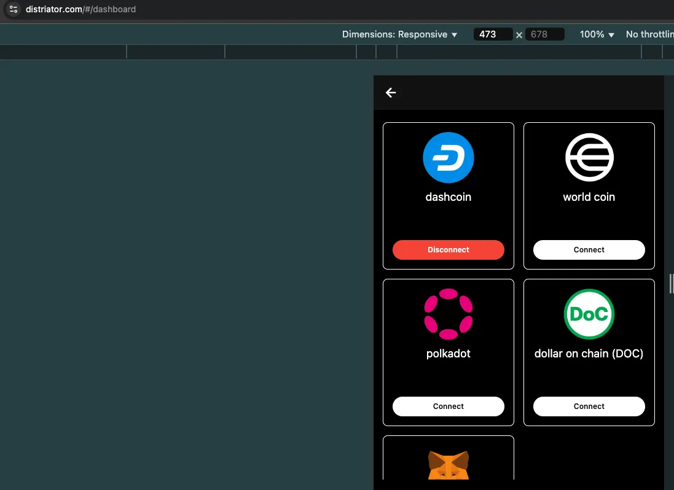
Task: Click the dollar on chain (DOC) label
Action: [589, 354]
